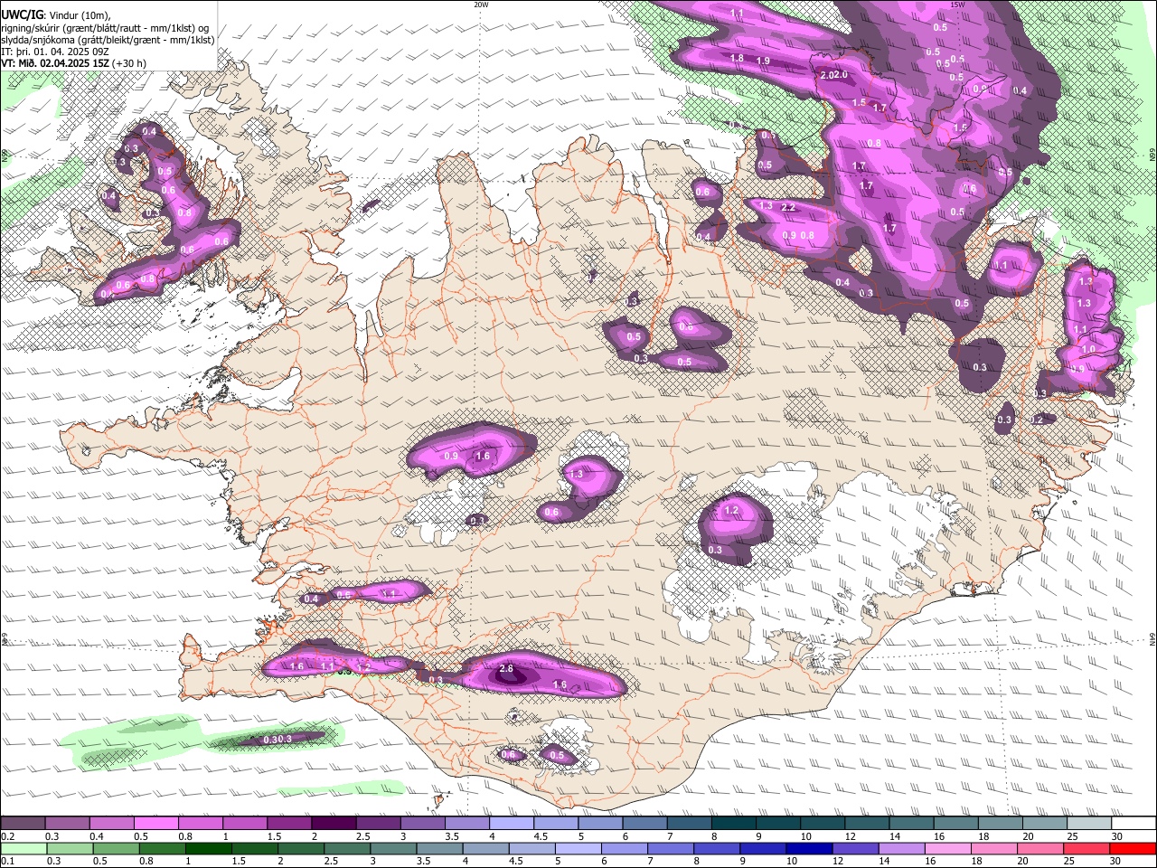Screen dimensions: 1157x868
Task: Pick the bright red 30 swatch in lower scale
Action: (x=1133, y=848)
